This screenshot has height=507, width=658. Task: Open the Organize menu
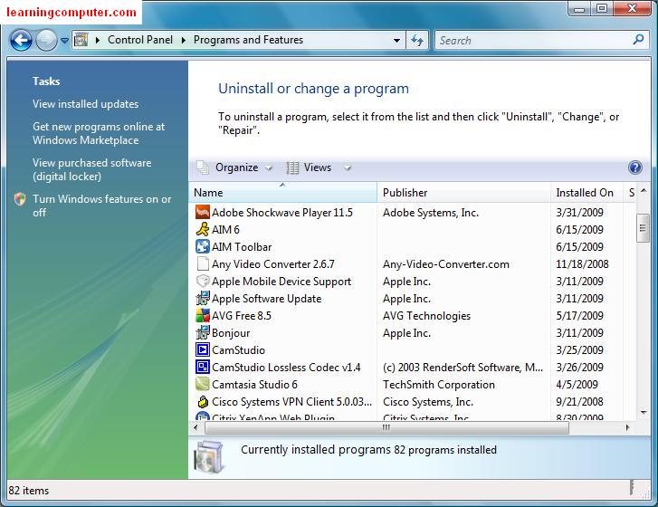point(236,167)
